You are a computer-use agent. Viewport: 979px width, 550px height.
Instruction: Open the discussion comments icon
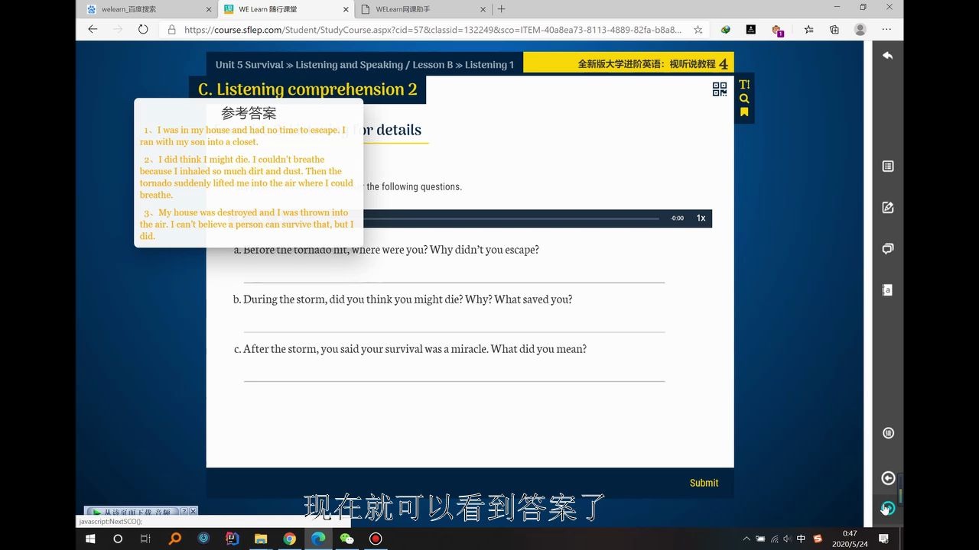(888, 248)
